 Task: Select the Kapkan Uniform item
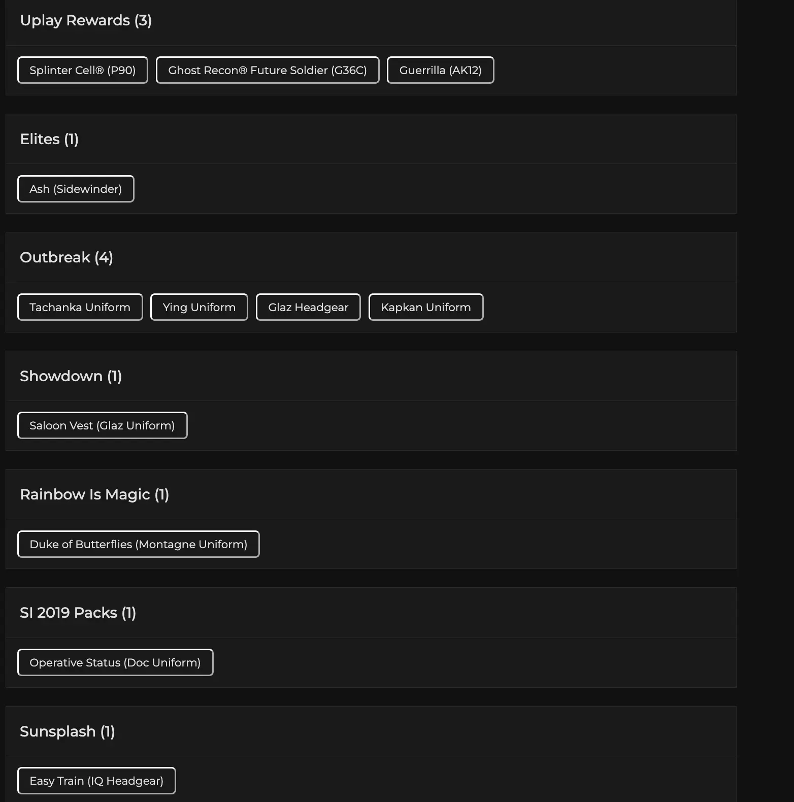tap(426, 307)
